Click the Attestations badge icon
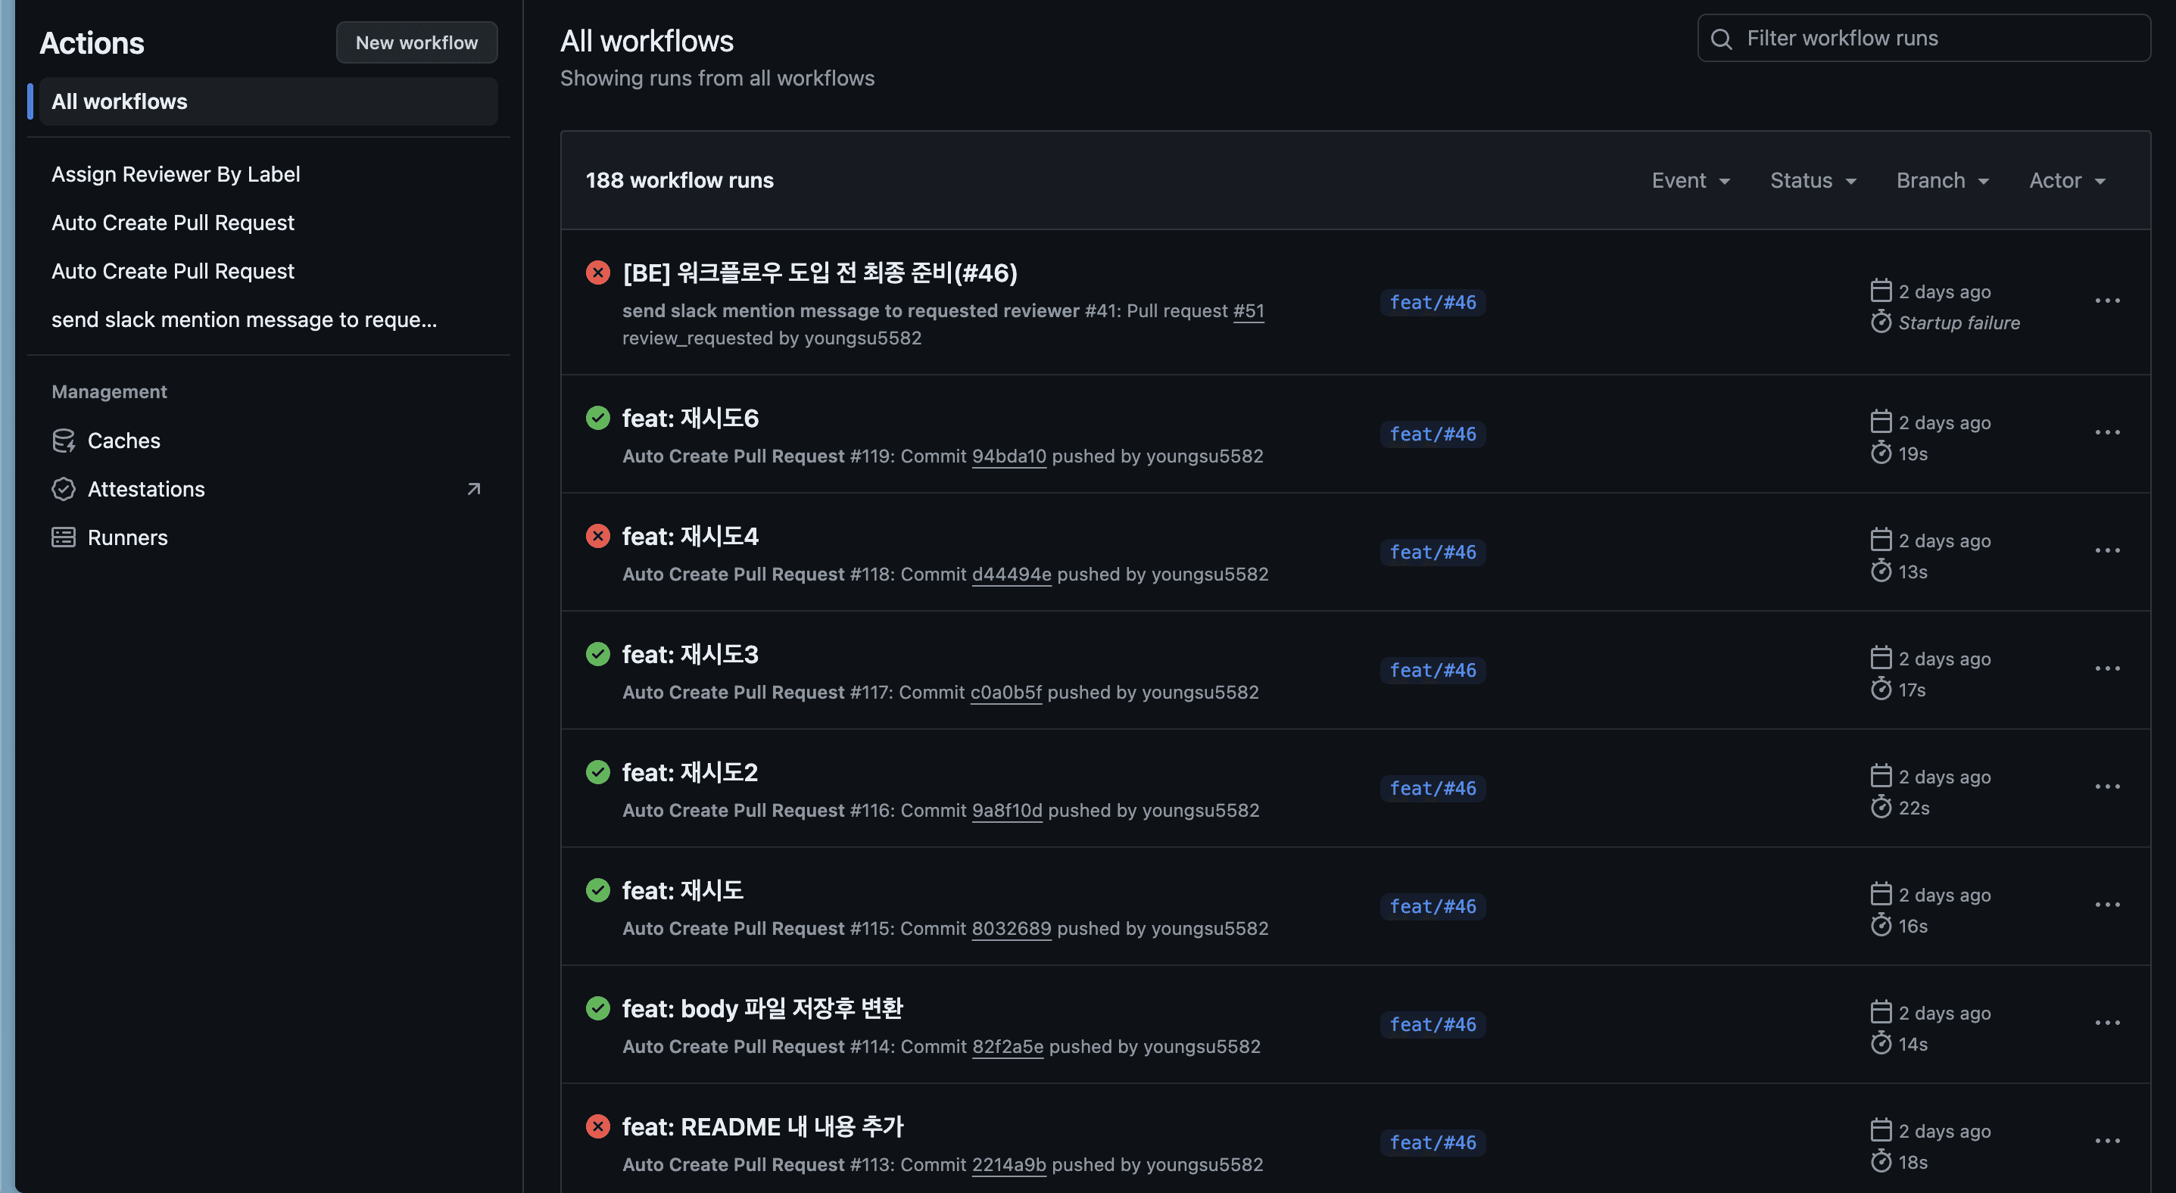2176x1193 pixels. tap(64, 489)
